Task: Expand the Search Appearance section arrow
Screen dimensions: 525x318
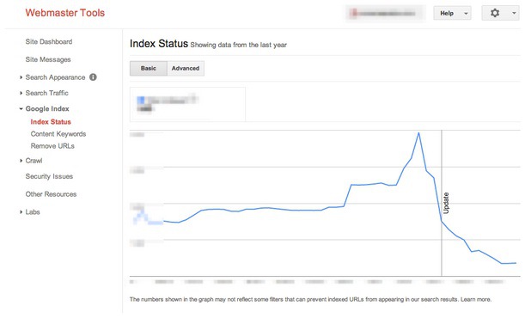Action: pyautogui.click(x=21, y=77)
